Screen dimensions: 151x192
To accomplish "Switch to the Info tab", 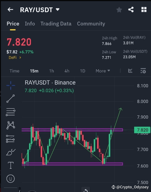I will [x=30, y=24].
